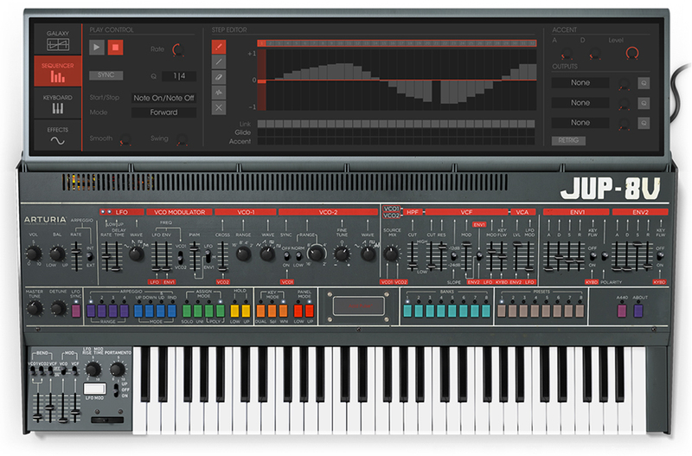Screen dimensions: 692x456
Task: Open Start/Stop dropdown showing Note On/Note Off
Action: 163,98
